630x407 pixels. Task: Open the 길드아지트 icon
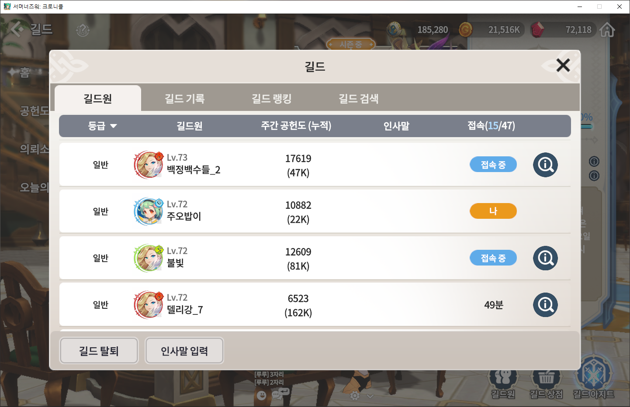pyautogui.click(x=593, y=379)
